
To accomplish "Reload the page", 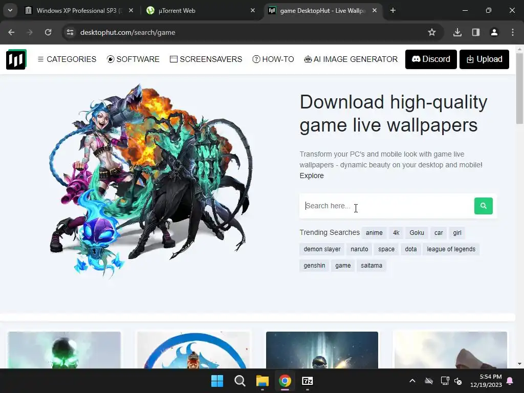I will 48,32.
